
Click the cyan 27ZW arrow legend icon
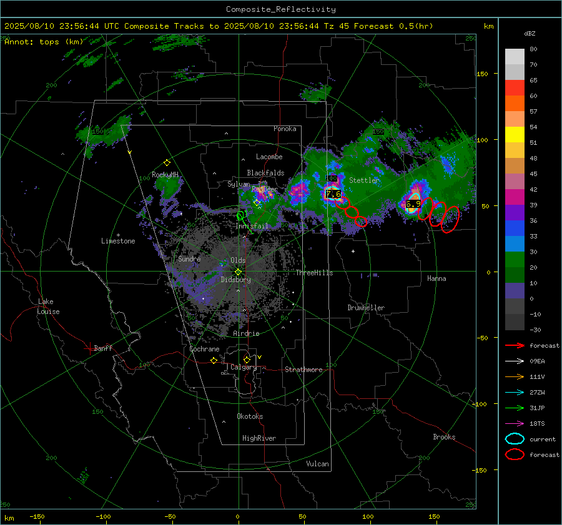515,393
